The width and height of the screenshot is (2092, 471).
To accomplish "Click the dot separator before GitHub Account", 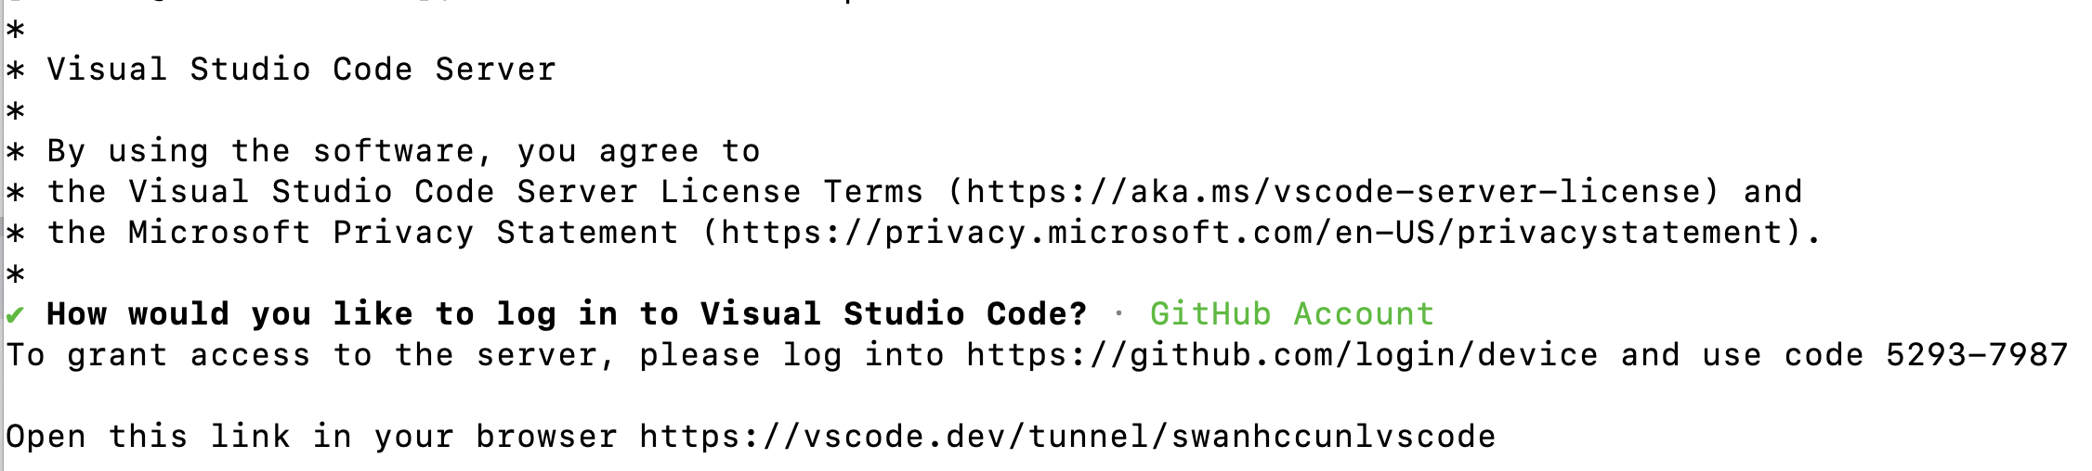I will coord(1118,314).
